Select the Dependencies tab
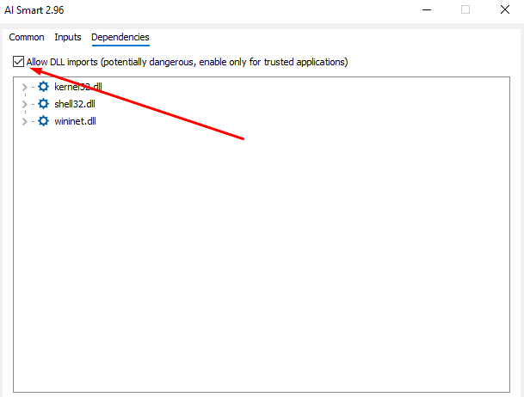This screenshot has height=397, width=524. pos(120,37)
